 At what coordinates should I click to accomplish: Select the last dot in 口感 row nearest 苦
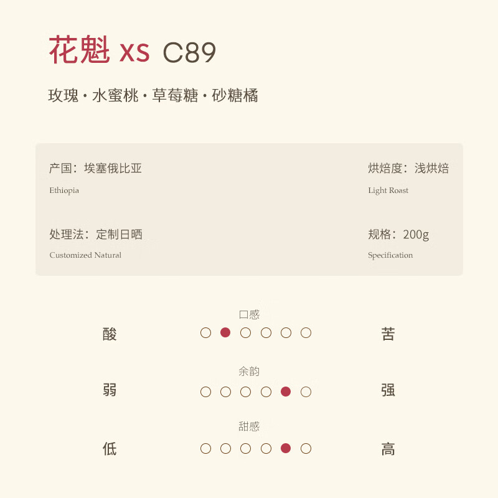coord(306,332)
